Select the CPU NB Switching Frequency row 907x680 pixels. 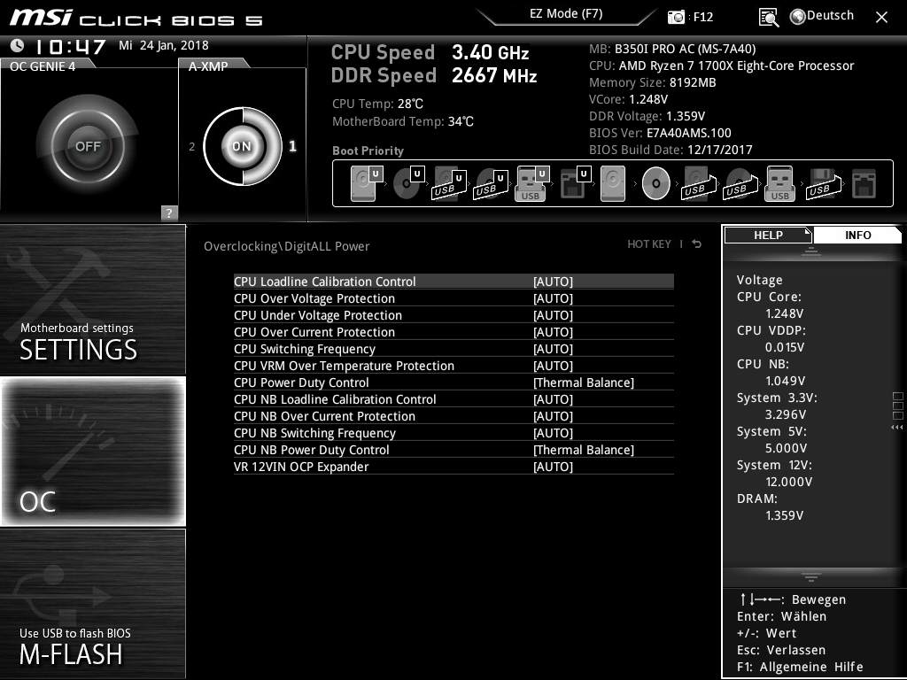tap(453, 432)
